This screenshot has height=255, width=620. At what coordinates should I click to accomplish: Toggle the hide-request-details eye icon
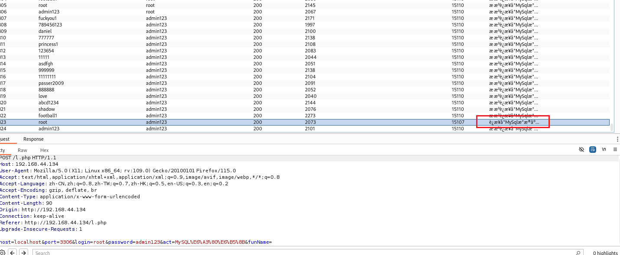581,149
